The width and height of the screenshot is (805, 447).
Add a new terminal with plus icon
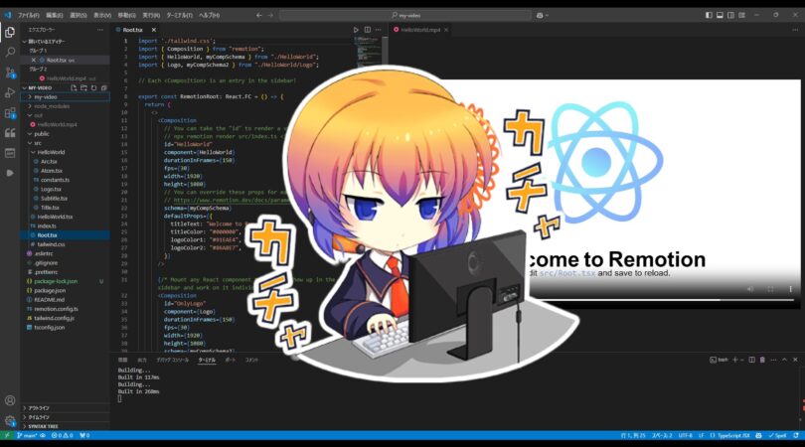coord(735,360)
